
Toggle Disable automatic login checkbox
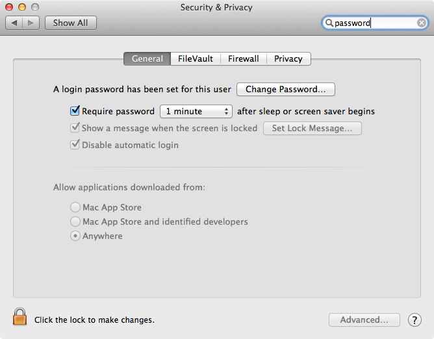click(75, 145)
